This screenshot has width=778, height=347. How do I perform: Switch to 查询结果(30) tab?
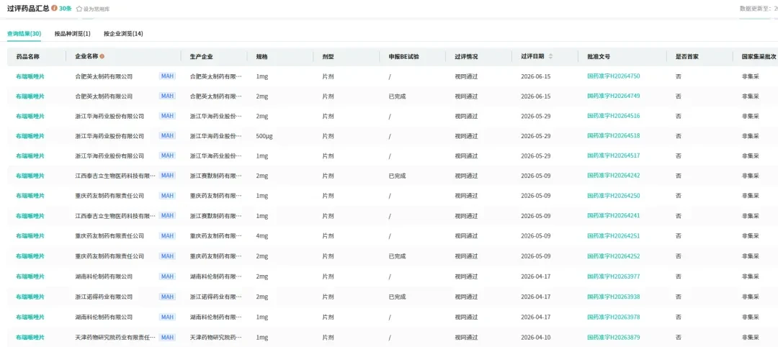[x=24, y=34]
